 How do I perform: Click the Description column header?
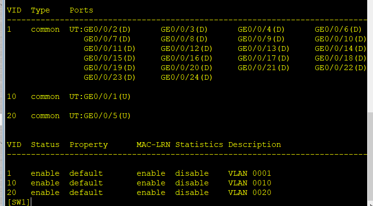coord(254,145)
